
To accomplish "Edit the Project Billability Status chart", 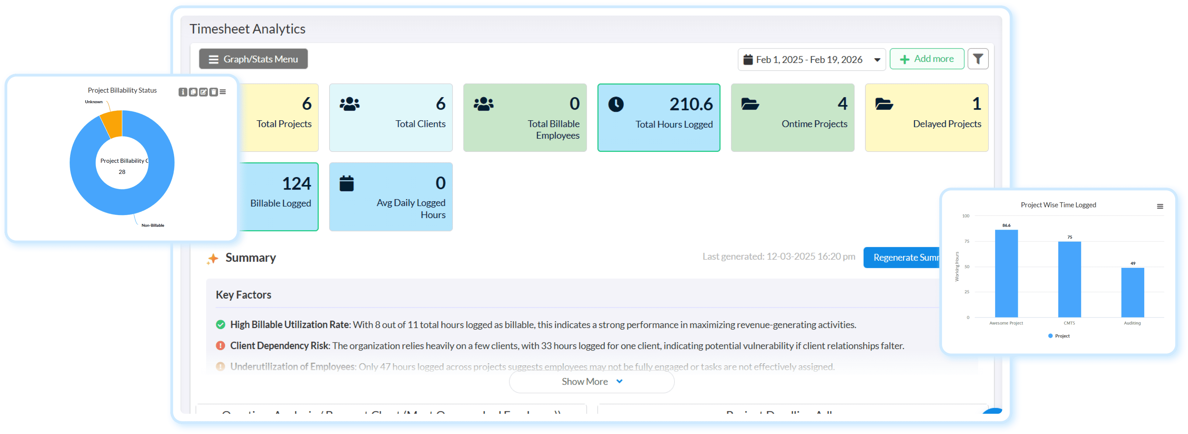I will (x=203, y=92).
